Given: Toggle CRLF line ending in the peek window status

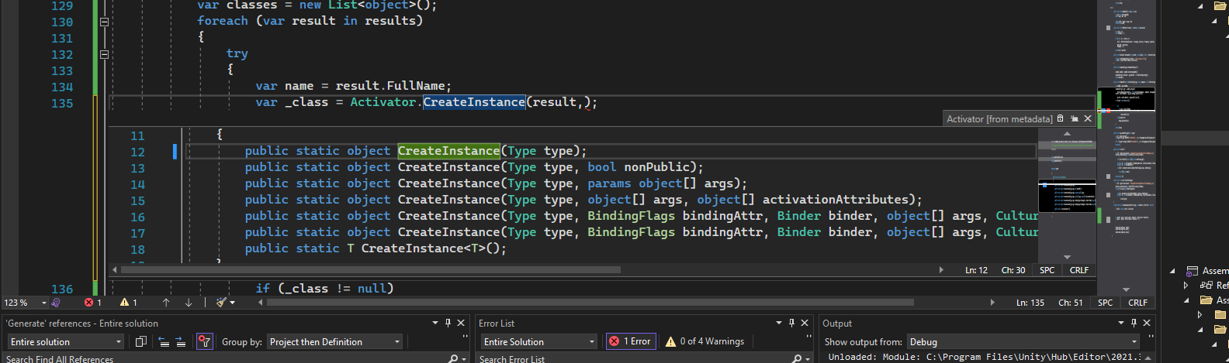Looking at the screenshot, I should click(x=1078, y=270).
